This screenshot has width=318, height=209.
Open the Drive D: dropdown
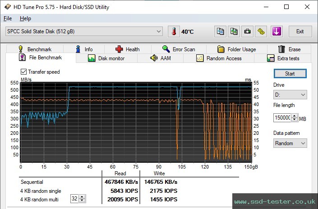(x=290, y=94)
